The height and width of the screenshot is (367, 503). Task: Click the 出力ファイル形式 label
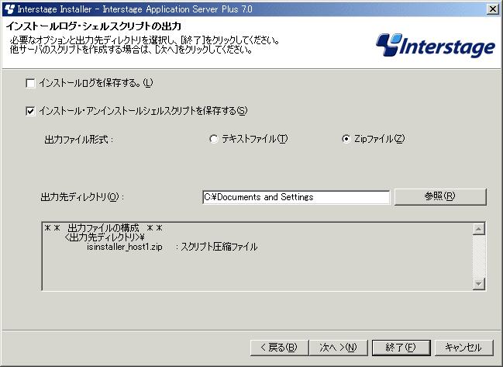pos(79,140)
